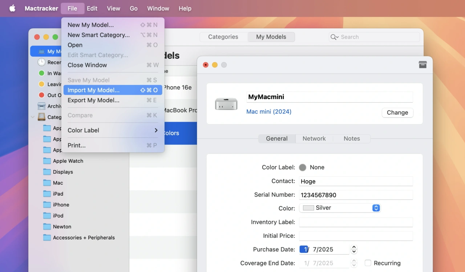Open the Accessories + Peripherals folder
Viewport: 465px width, 272px height.
point(84,238)
